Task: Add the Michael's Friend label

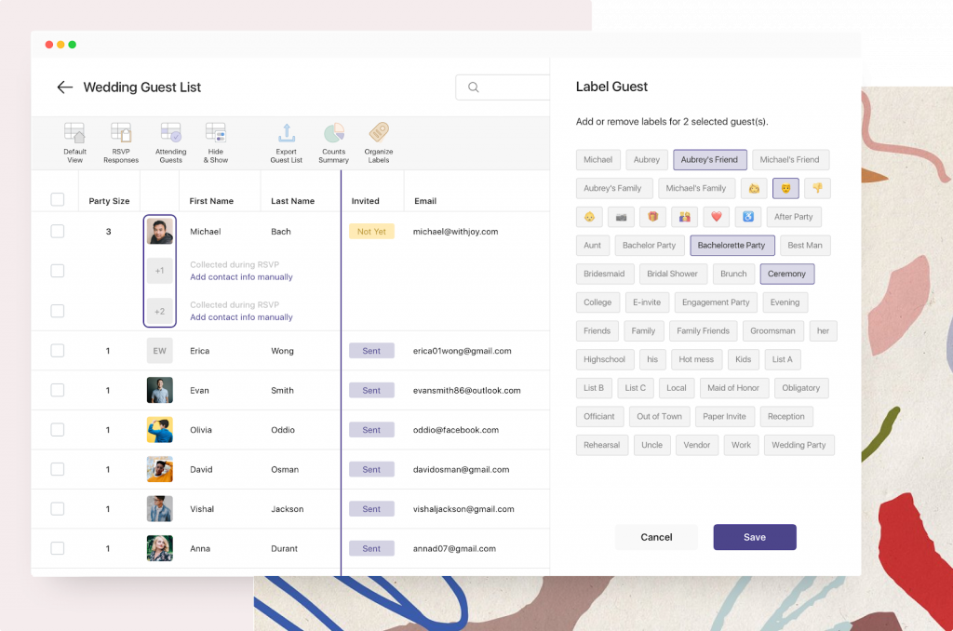Action: point(789,160)
